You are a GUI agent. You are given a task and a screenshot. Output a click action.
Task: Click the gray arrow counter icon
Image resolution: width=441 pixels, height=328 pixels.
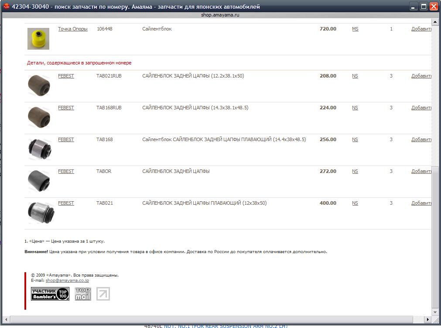click(103, 294)
